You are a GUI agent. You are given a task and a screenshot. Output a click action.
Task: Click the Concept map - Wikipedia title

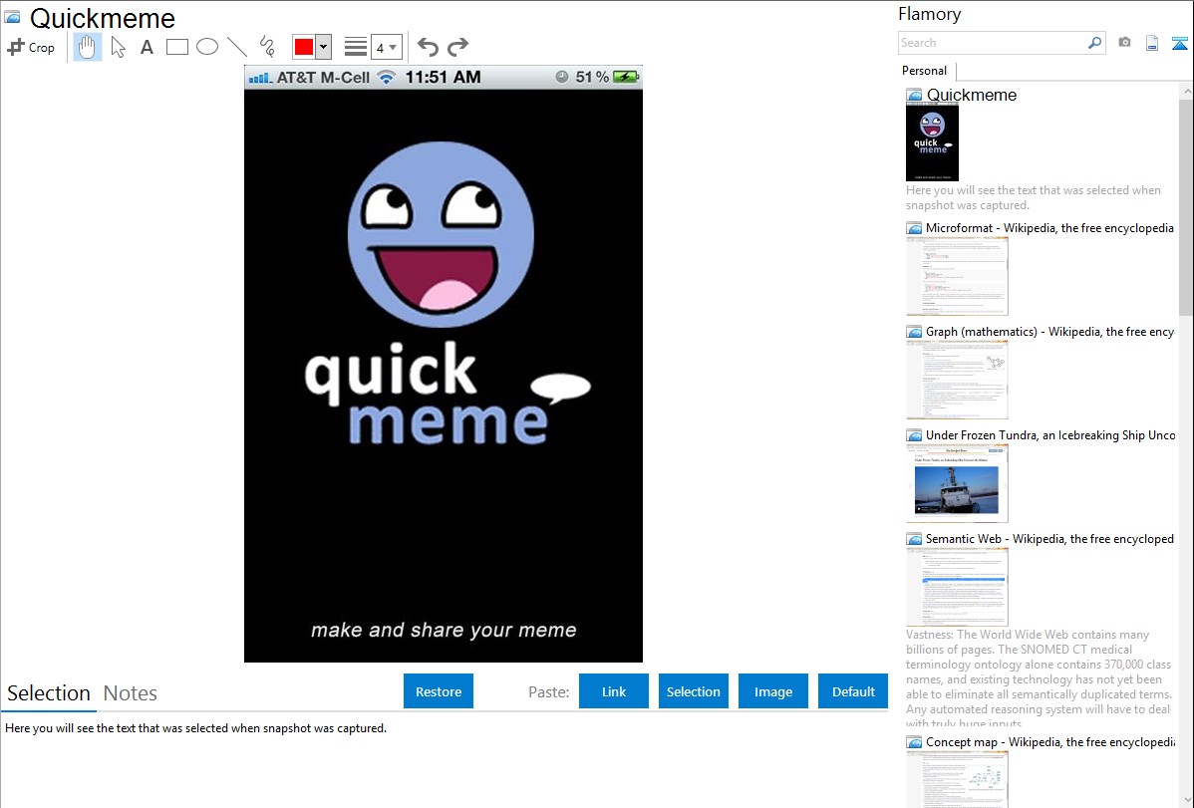coord(1050,741)
